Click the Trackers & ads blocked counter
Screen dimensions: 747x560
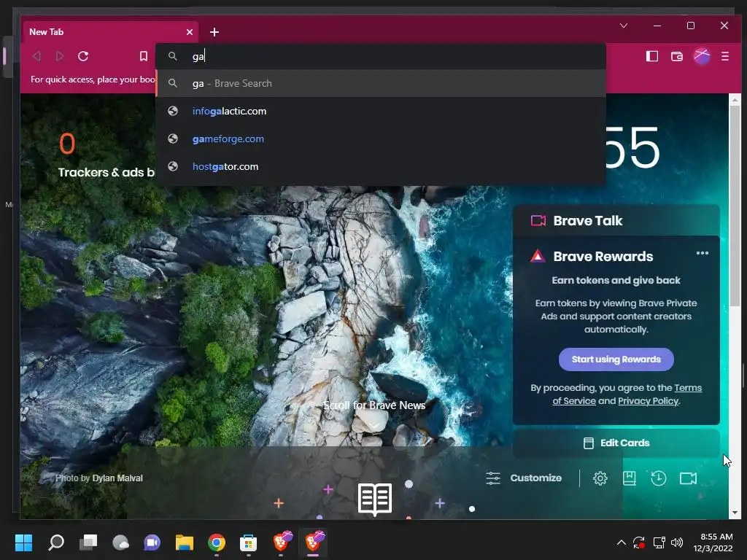click(106, 155)
